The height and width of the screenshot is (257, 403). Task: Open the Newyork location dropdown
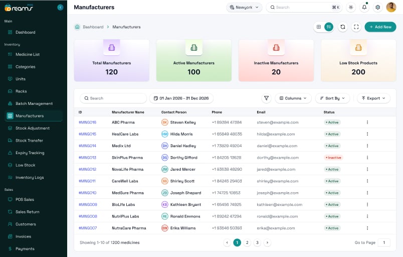coord(244,7)
